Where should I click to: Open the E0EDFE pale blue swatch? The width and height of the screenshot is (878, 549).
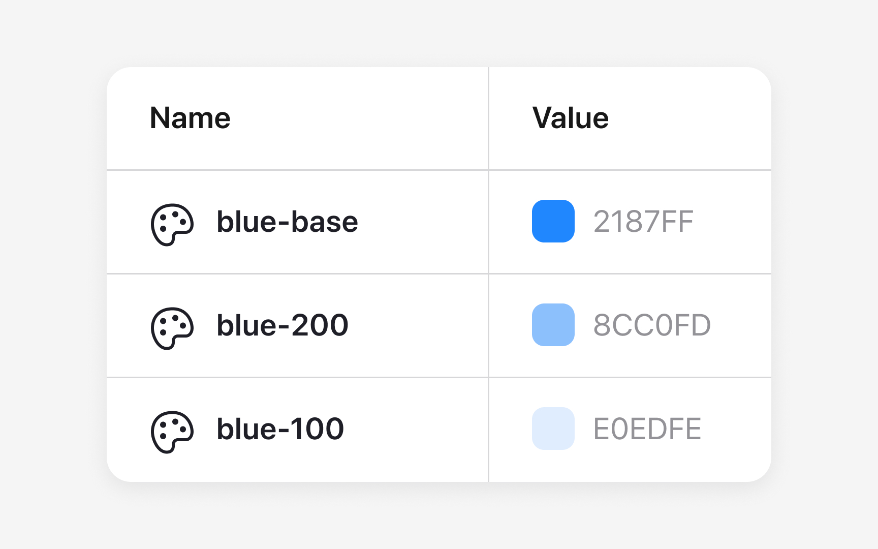click(553, 429)
